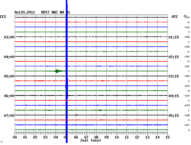The image size is (191, 145).
Task: Click x-axis minute label "03"
Action: coord(45,137)
